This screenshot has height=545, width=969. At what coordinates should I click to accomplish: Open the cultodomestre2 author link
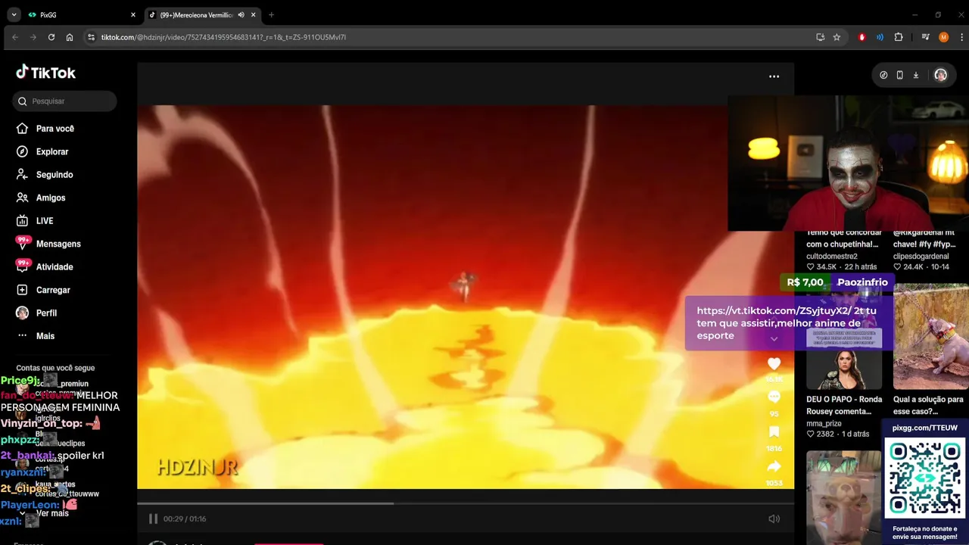(832, 257)
